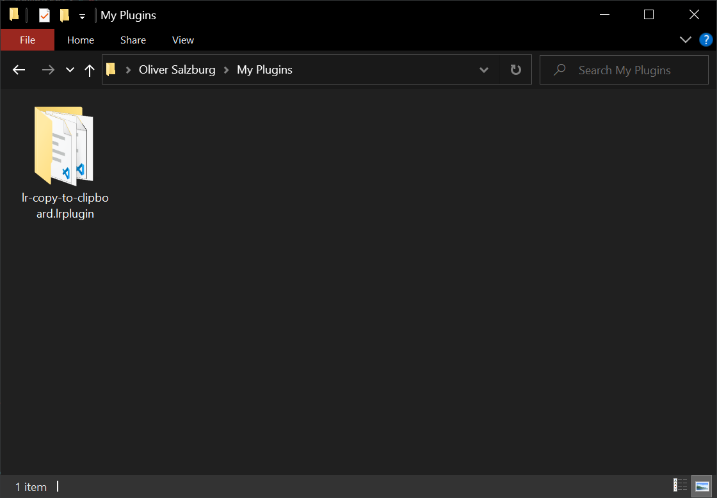Go up one folder level

tap(90, 70)
